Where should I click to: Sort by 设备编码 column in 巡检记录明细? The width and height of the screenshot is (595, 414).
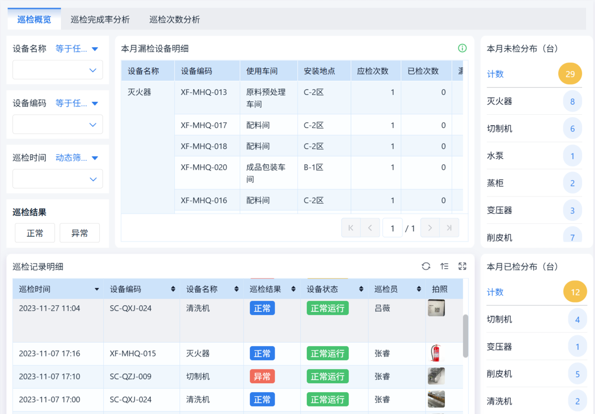pyautogui.click(x=173, y=289)
